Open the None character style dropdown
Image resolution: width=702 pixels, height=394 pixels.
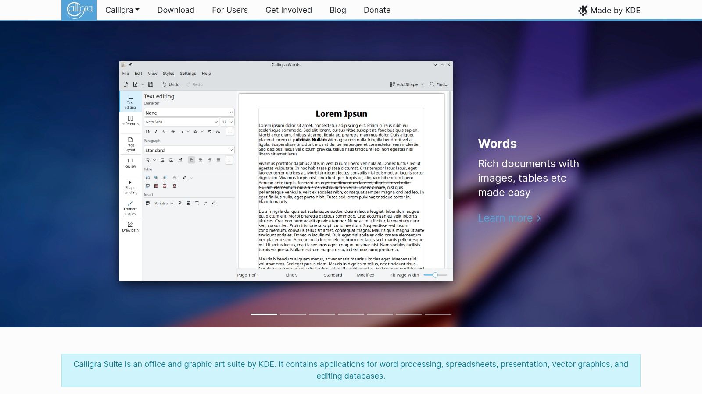point(189,113)
